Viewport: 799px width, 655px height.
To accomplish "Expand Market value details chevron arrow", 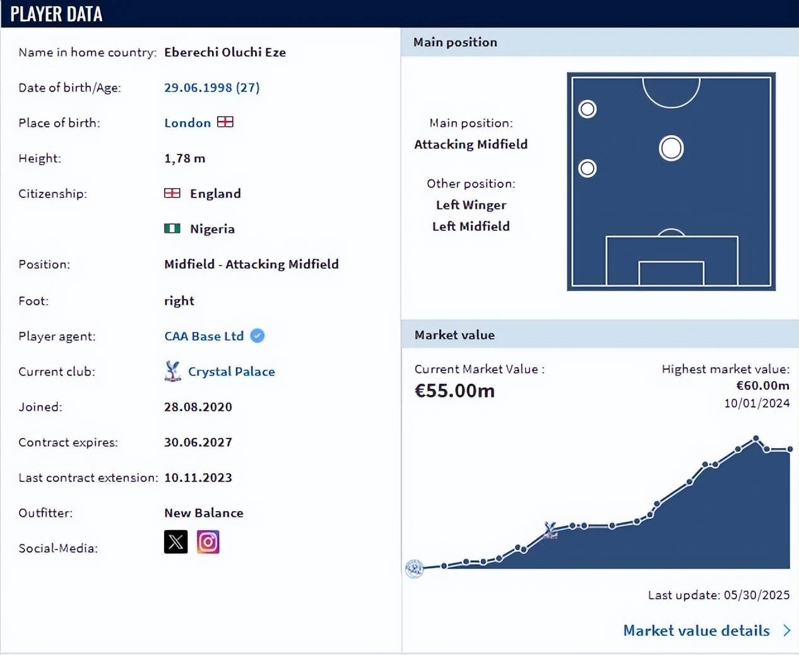I will 786,630.
